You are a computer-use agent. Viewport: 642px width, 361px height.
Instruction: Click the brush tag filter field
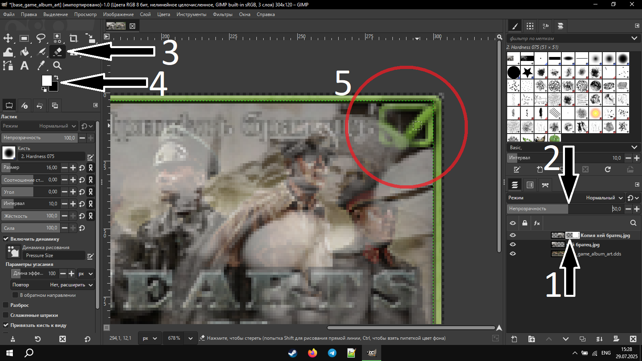click(x=568, y=39)
